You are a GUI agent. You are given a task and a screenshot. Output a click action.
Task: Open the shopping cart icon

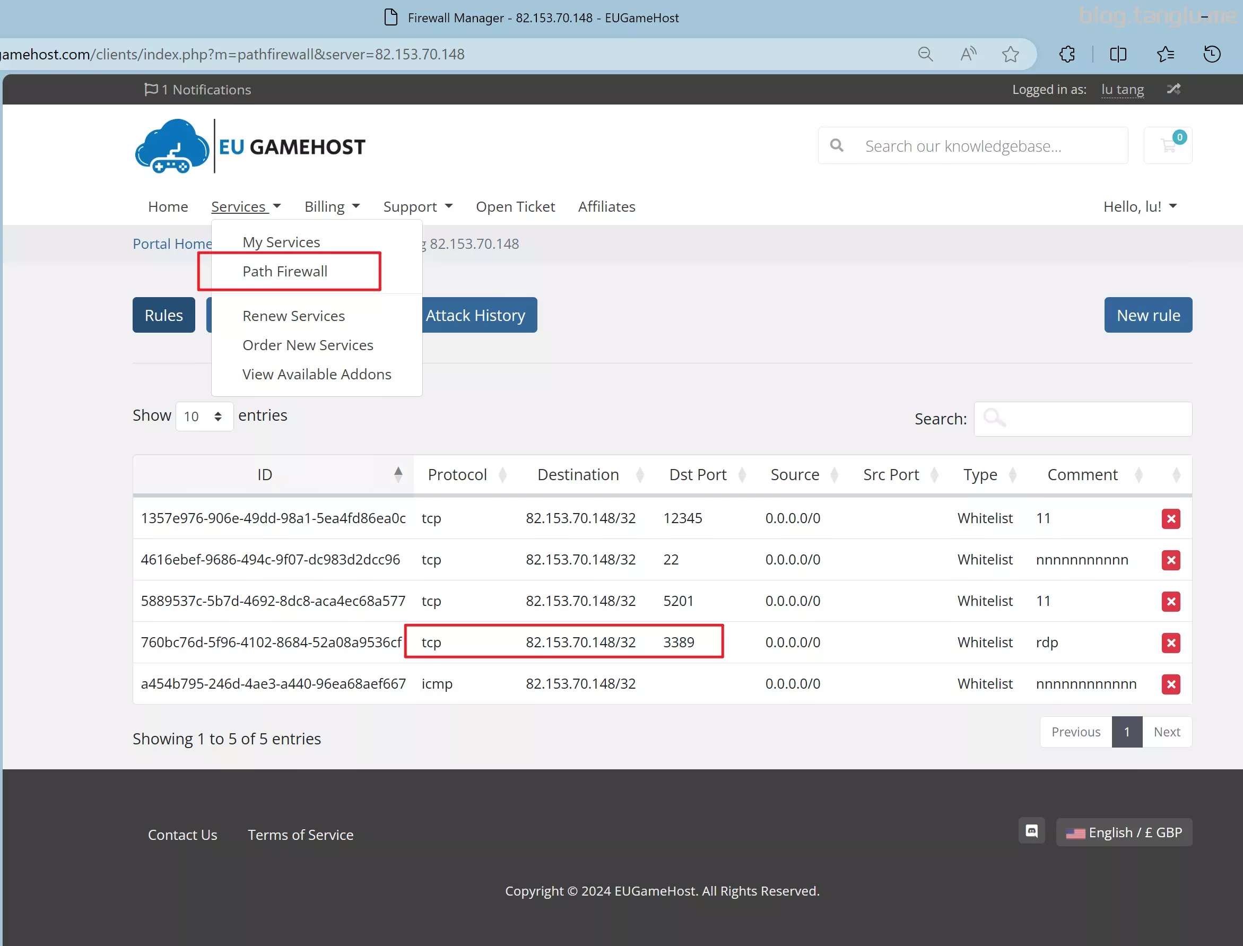point(1168,146)
